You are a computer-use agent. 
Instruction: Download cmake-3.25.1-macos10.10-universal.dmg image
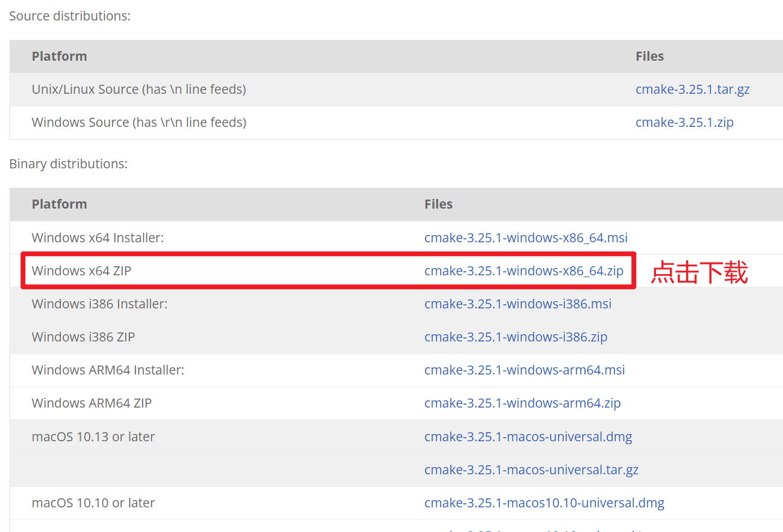pos(544,503)
